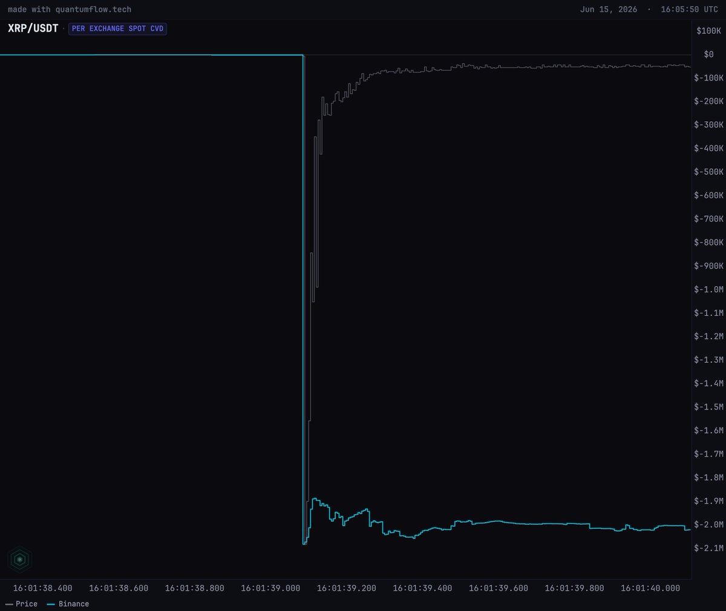
Task: Click the 16:01:39.600 time tick
Action: [499, 588]
